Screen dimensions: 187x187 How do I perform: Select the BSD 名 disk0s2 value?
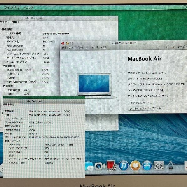(x=33, y=134)
